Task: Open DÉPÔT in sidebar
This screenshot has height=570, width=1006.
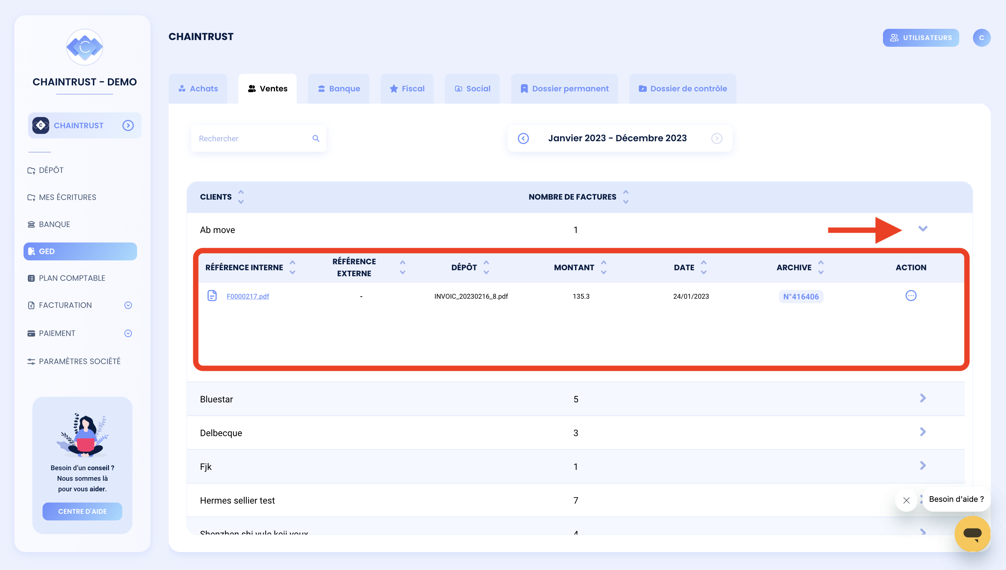Action: [x=51, y=170]
